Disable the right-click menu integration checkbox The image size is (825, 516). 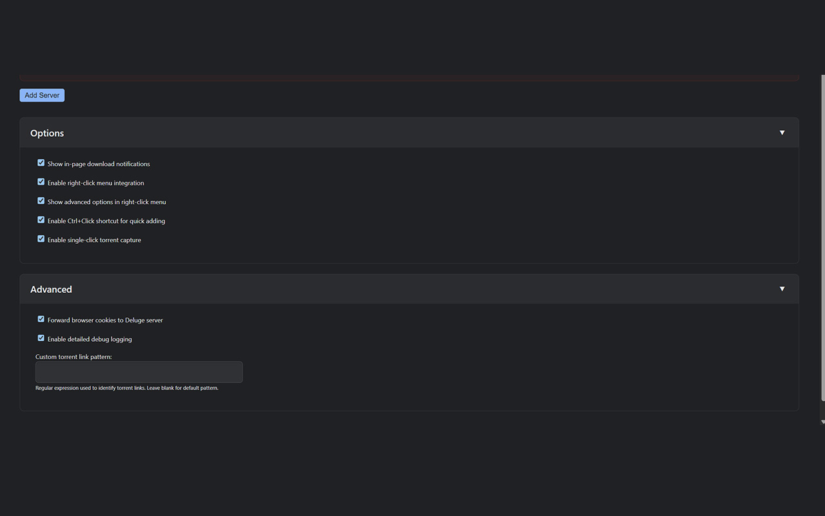tap(41, 182)
